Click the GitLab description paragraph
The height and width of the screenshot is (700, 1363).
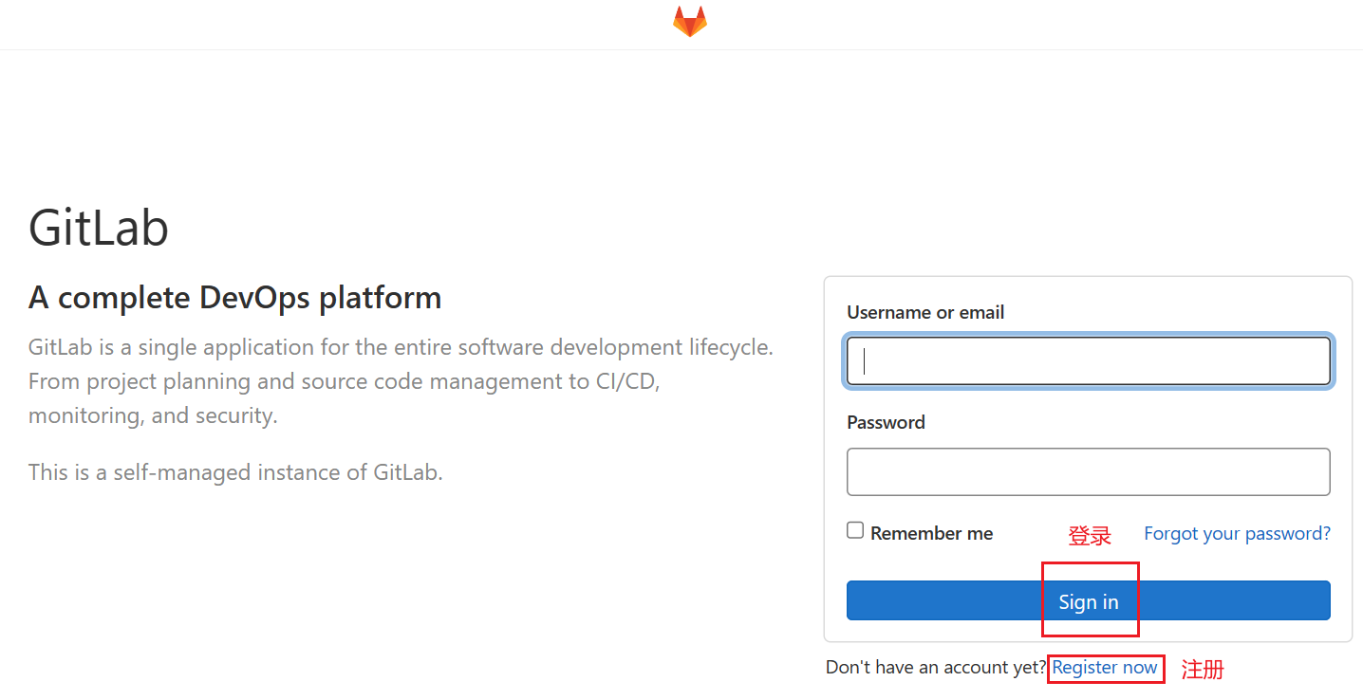[401, 381]
